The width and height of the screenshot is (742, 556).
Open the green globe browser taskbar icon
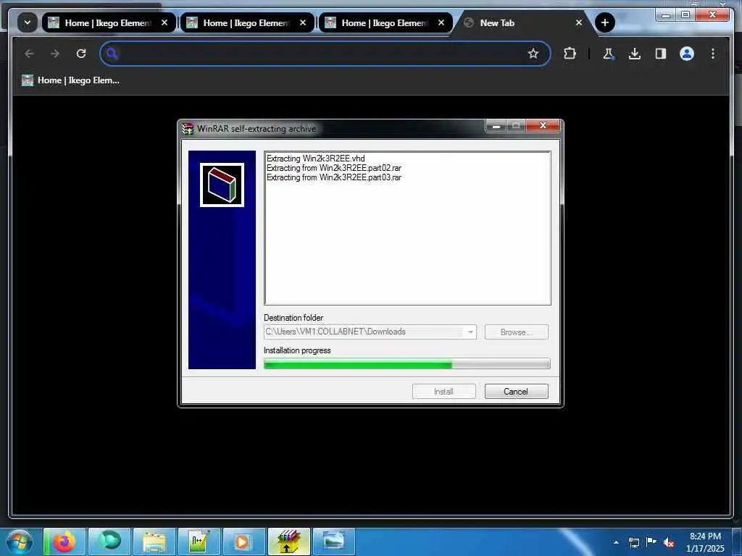pos(109,542)
